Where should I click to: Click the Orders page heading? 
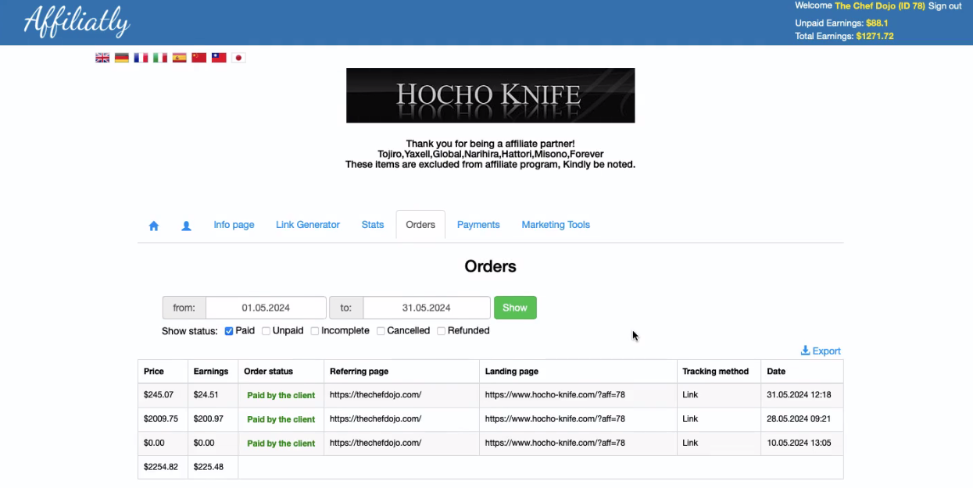491,266
